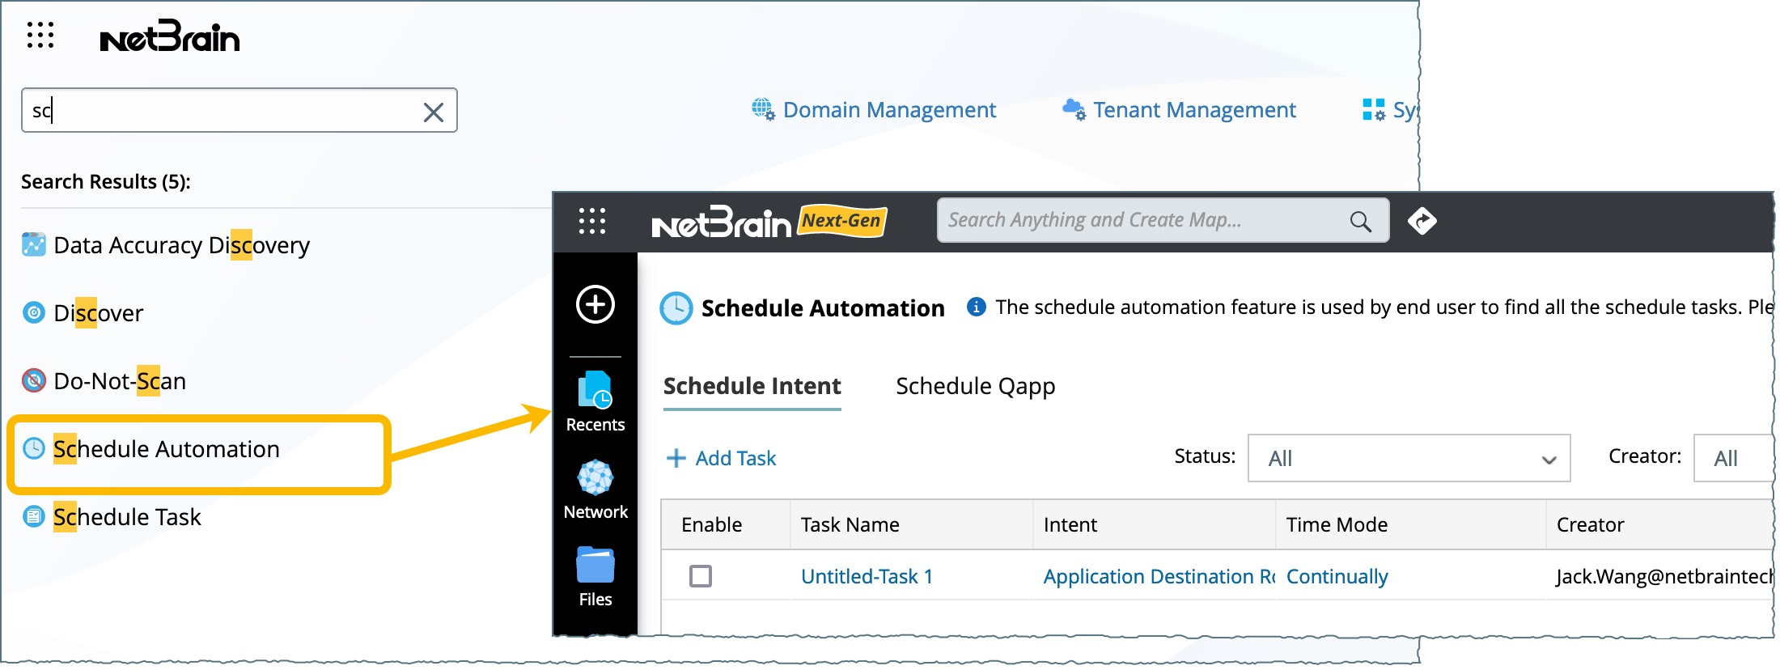Switch to the Schedule Qapp tab

point(975,387)
